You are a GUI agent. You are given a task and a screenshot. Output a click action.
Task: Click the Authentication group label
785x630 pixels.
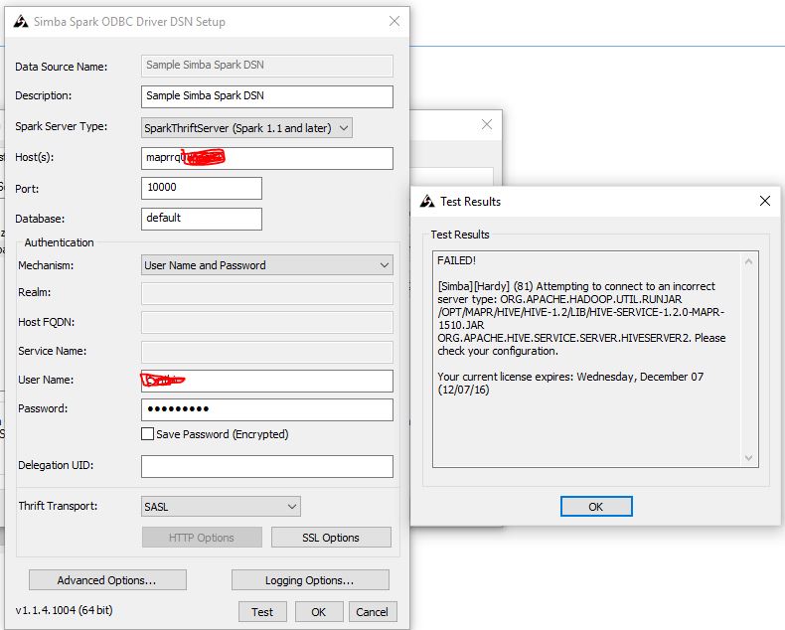(x=59, y=242)
